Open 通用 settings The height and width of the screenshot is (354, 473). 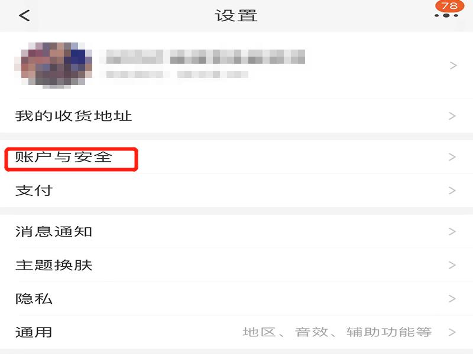(x=237, y=332)
